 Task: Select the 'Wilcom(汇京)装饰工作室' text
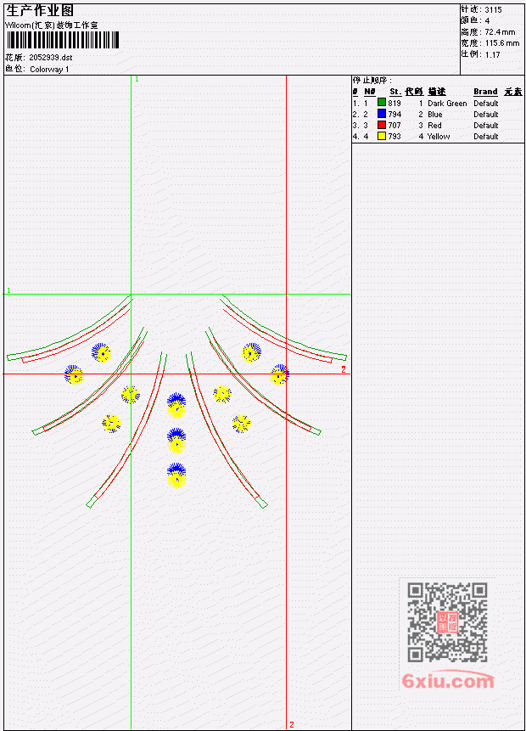coord(52,25)
